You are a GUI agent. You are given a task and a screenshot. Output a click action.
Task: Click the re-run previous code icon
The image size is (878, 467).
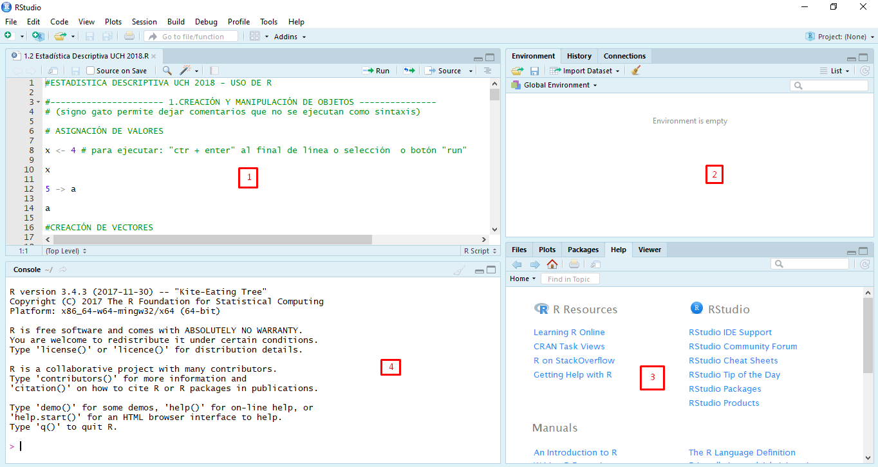pos(409,71)
